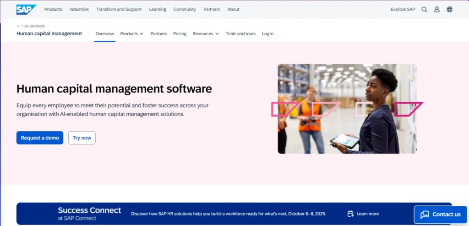The width and height of the screenshot is (469, 226).
Task: Click Request a demo button
Action: pyautogui.click(x=40, y=138)
